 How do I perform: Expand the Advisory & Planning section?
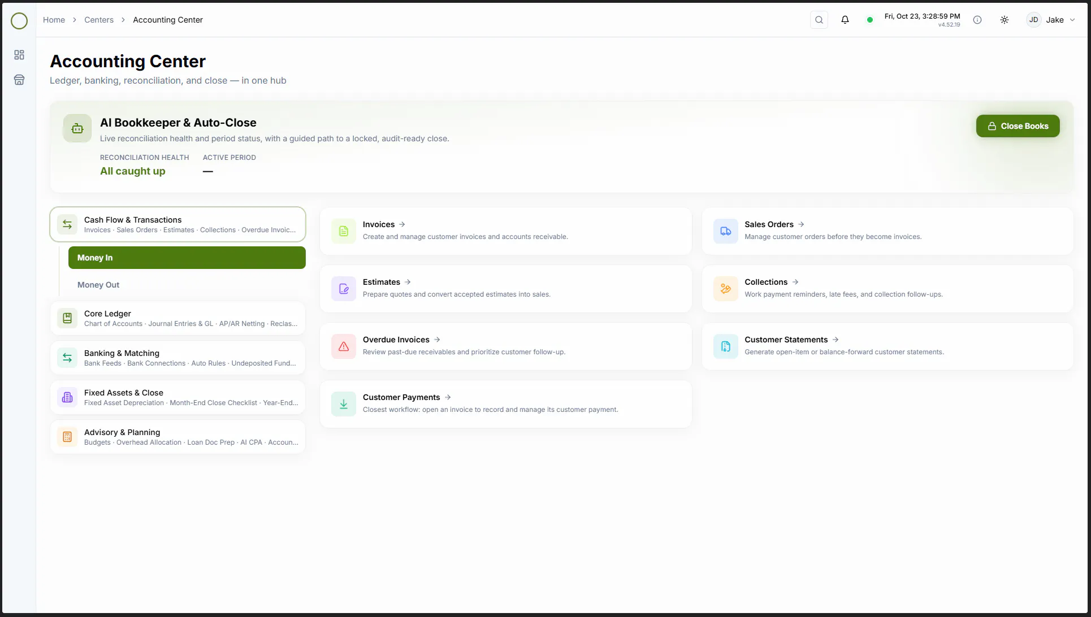[x=177, y=437]
